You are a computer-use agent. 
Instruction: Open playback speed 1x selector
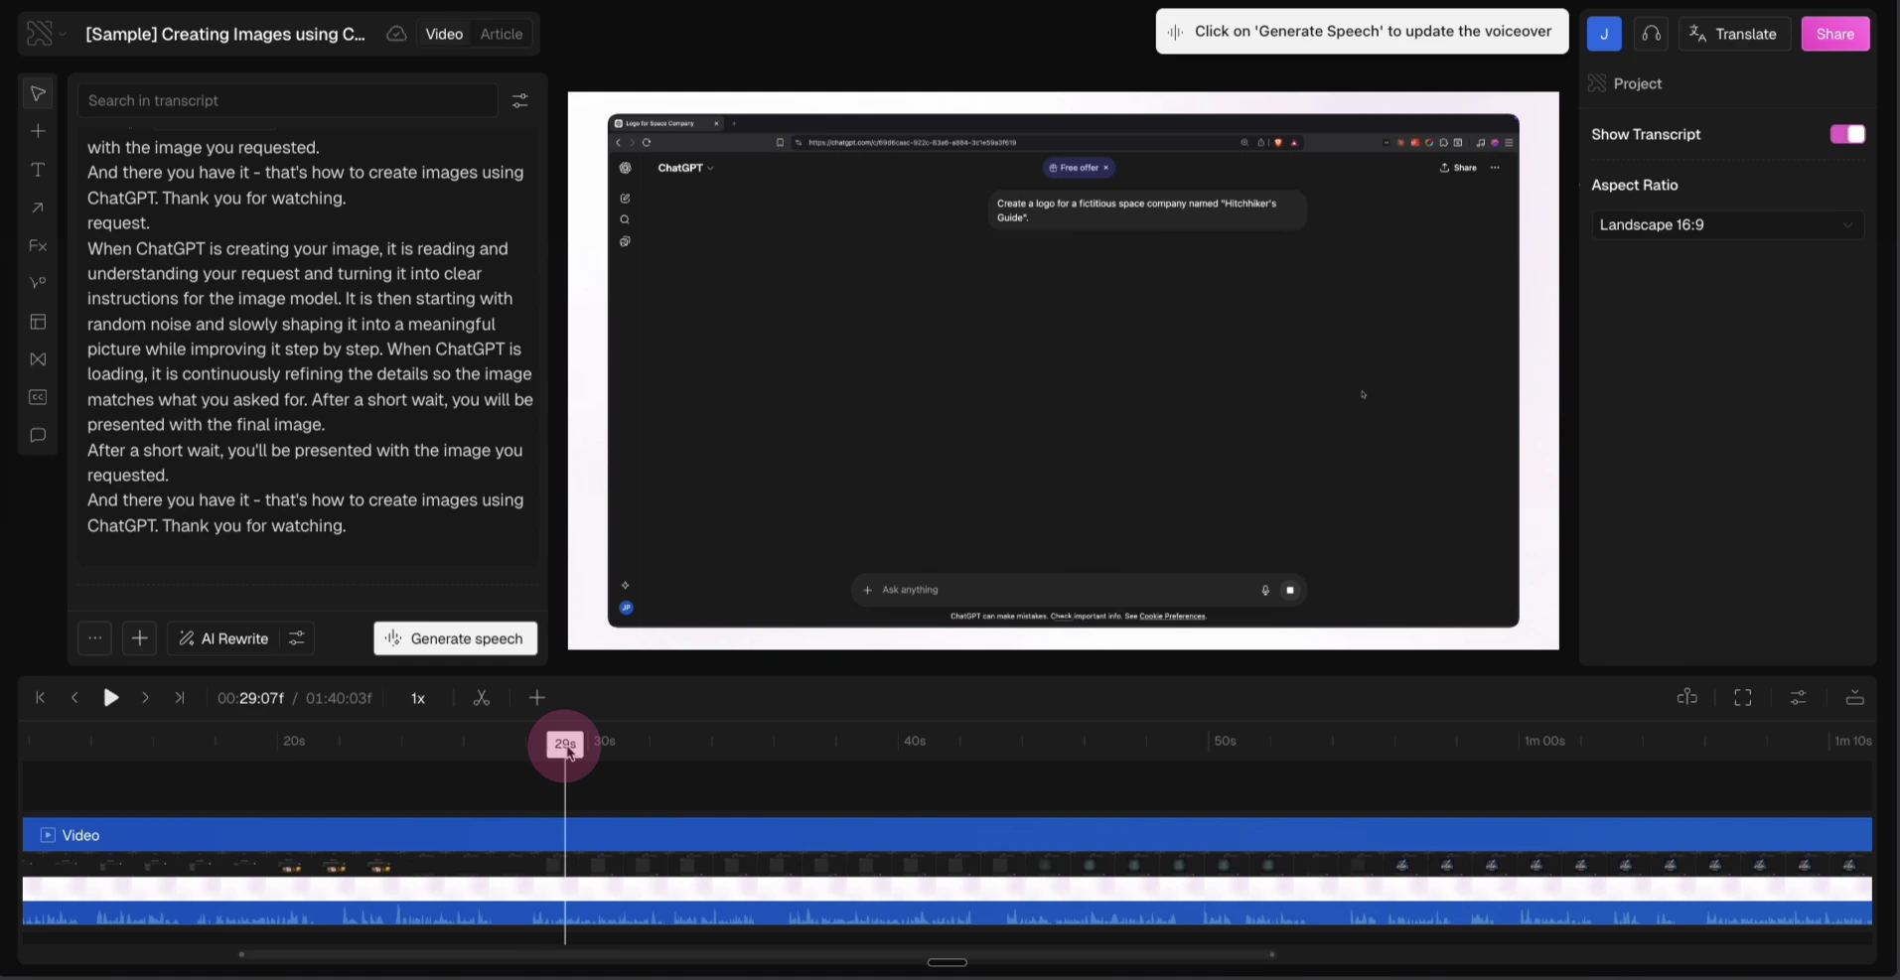pyautogui.click(x=418, y=698)
